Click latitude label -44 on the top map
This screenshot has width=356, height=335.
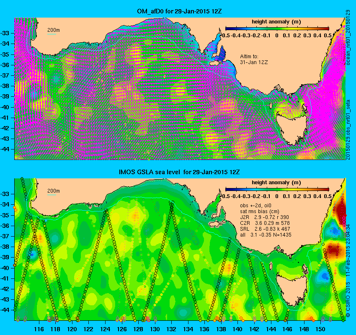click(4, 149)
